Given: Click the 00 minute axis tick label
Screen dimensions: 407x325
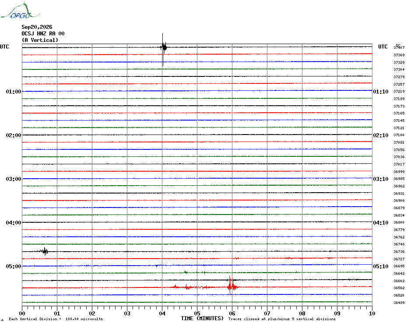Looking at the screenshot, I should [x=22, y=314].
